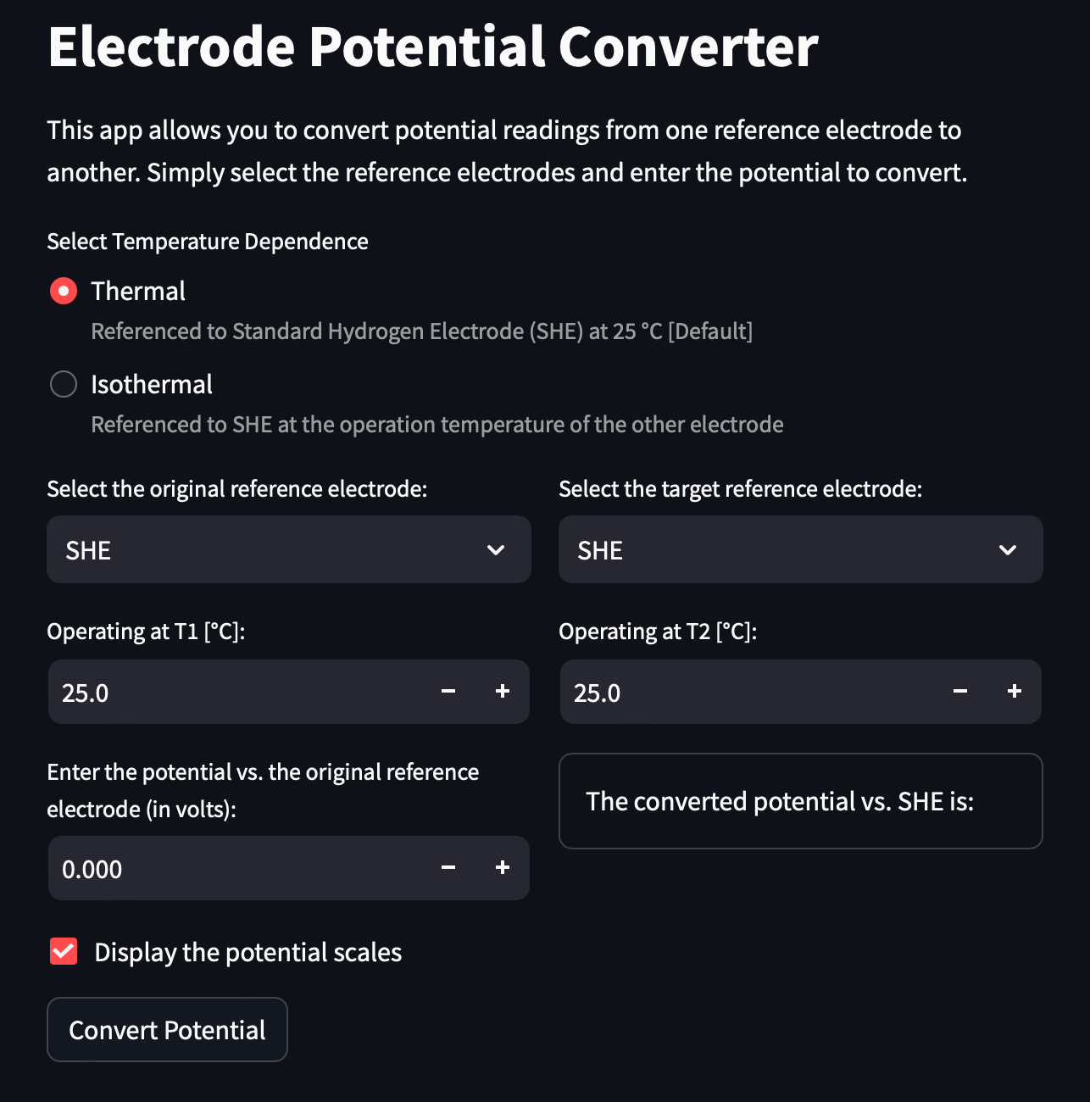Uncheck 'Display the potential scales'
Viewport: 1090px width, 1102px height.
click(63, 951)
